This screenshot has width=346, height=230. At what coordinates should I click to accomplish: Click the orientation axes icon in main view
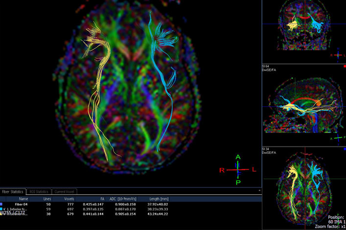(x=238, y=169)
